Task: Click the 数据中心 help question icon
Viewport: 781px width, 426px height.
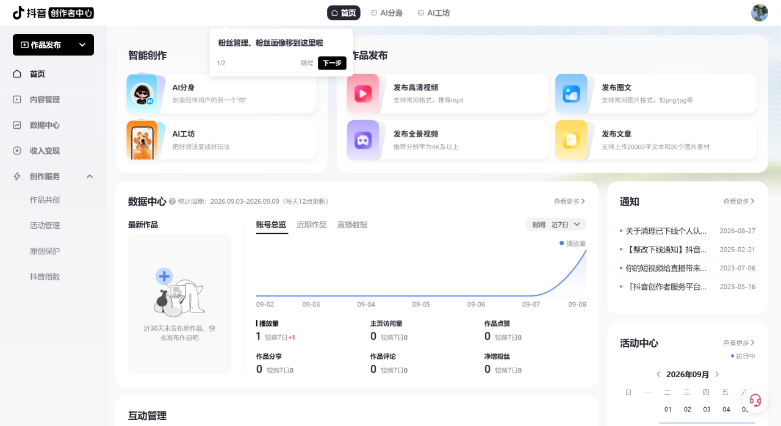Action: (172, 201)
